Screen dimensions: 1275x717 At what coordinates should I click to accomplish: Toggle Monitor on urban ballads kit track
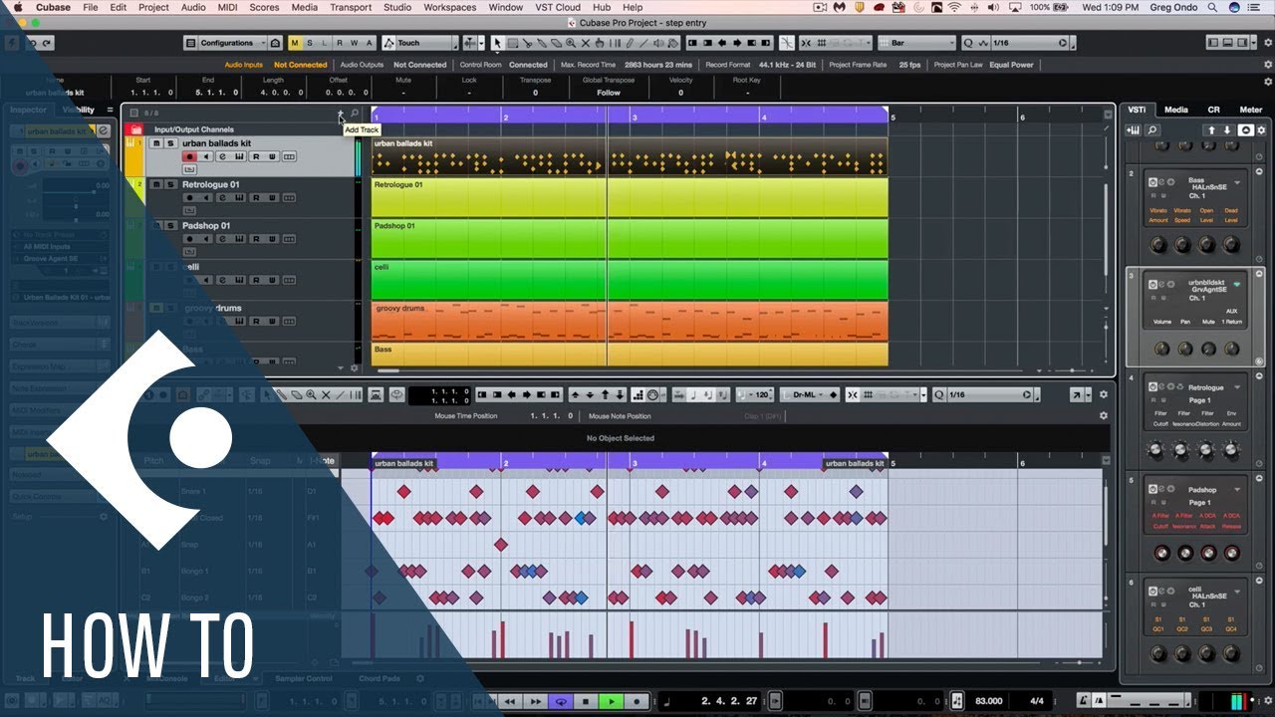coord(206,156)
